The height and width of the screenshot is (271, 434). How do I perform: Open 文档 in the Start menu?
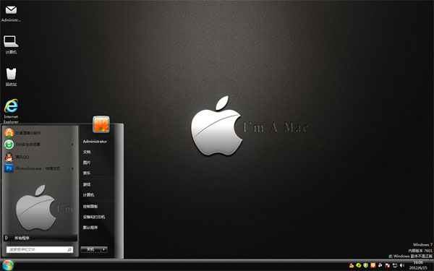tap(87, 152)
